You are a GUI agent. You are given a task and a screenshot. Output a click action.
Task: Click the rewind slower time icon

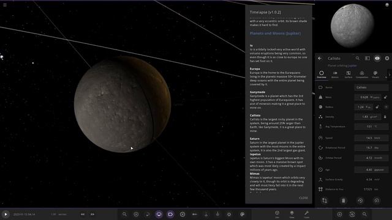[x=83, y=215]
